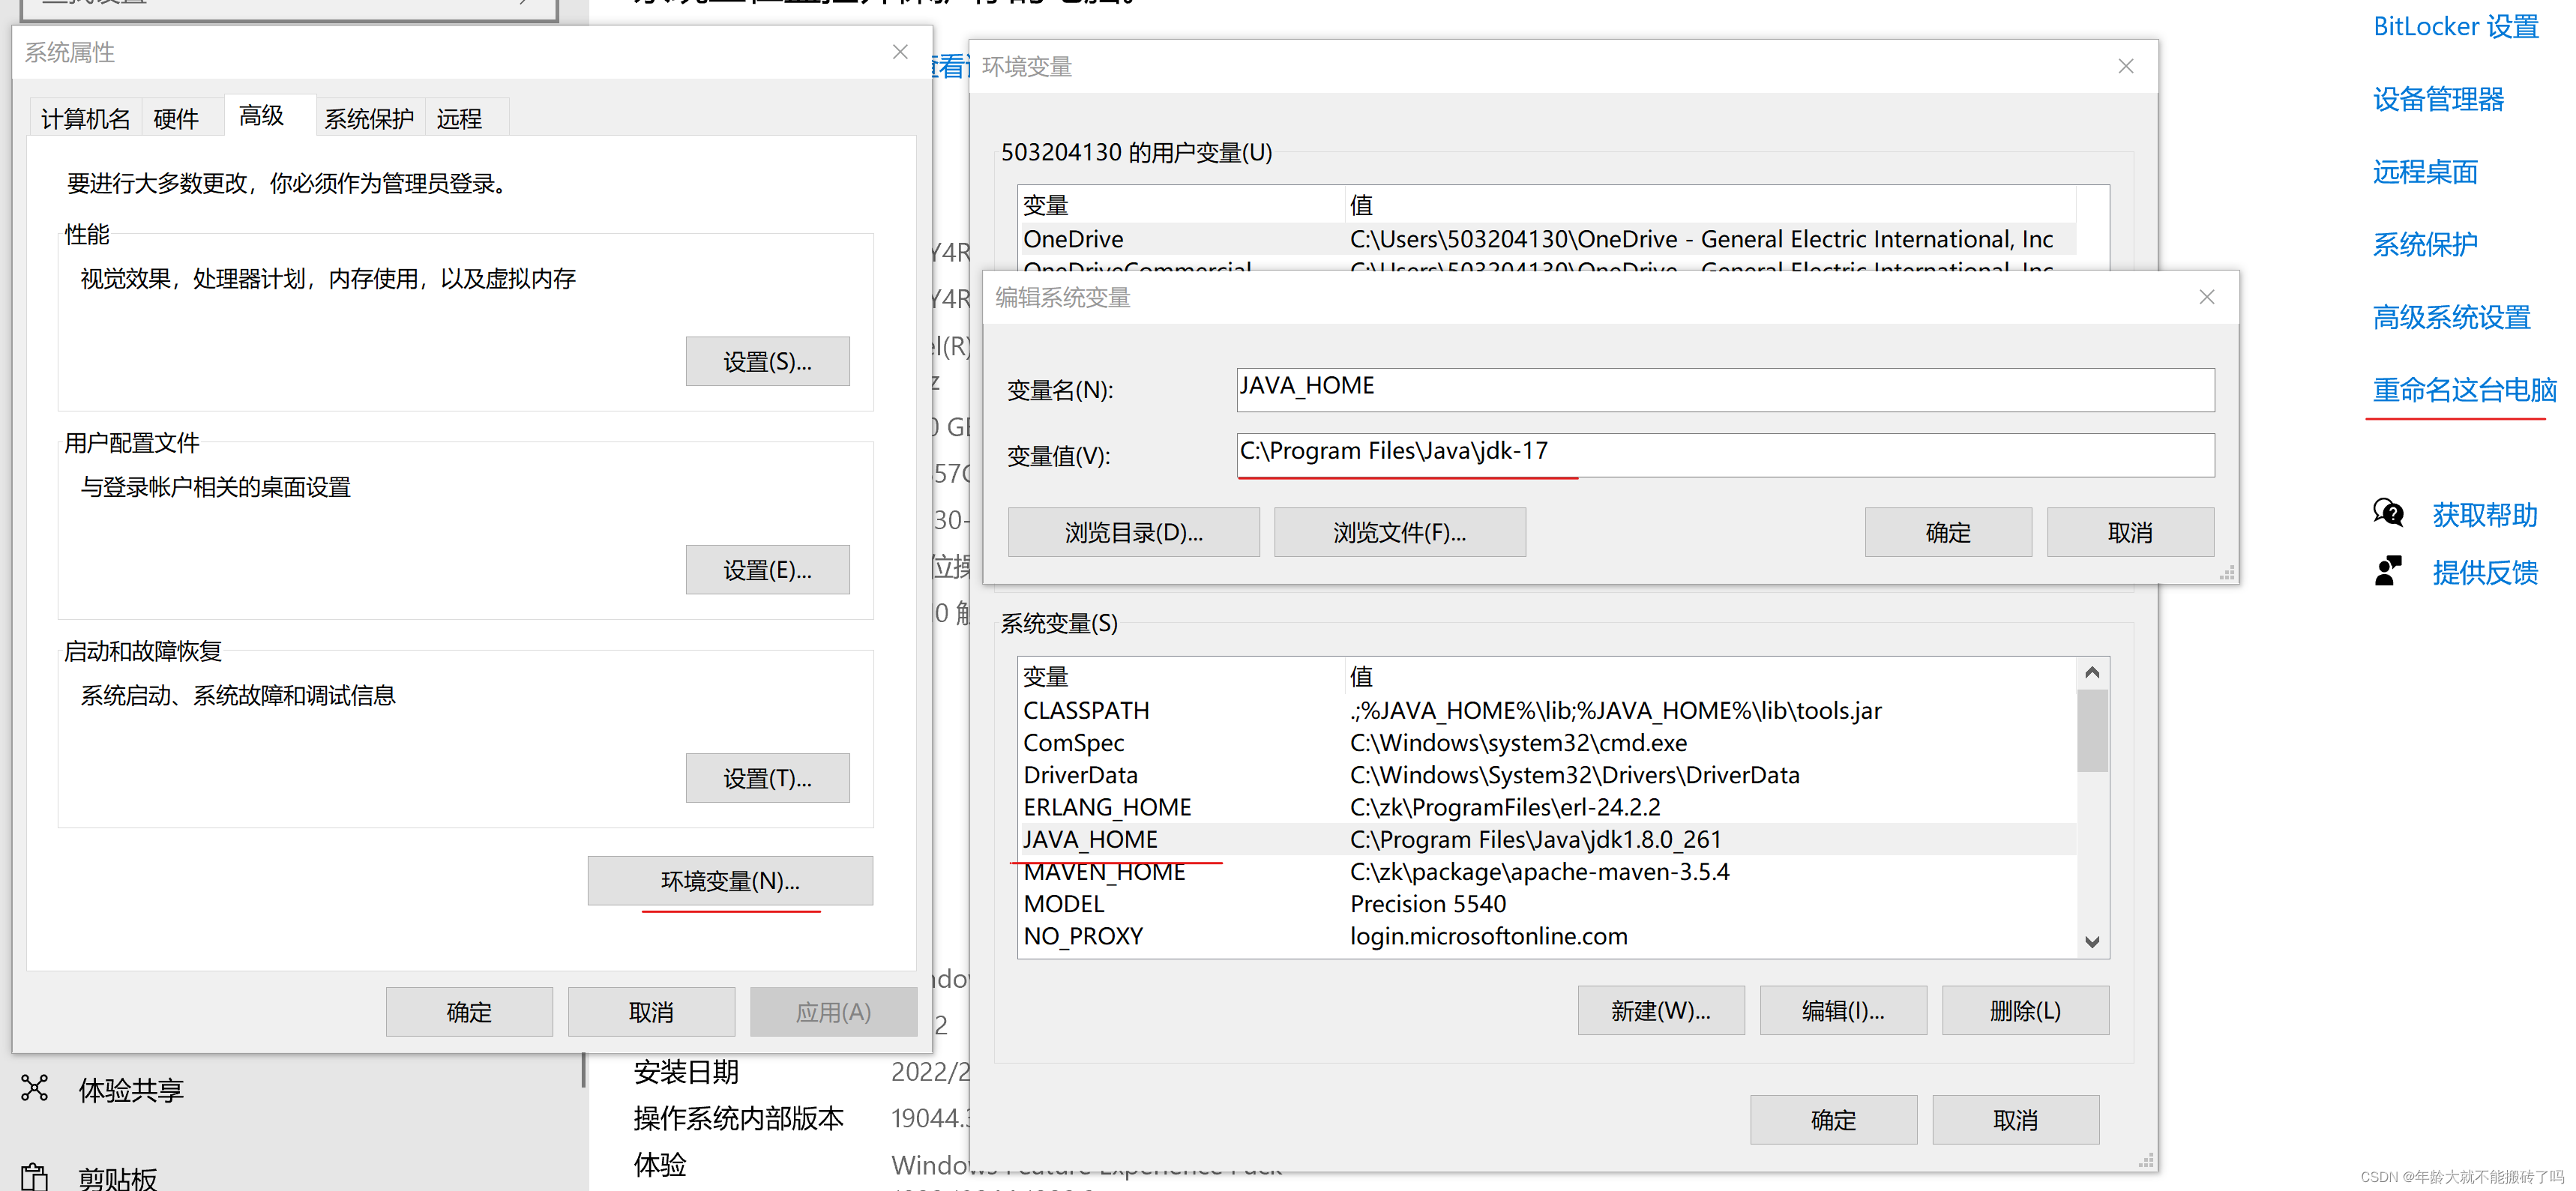Viewport: 2576px width, 1191px height.
Task: Click the system variables scrollbar thumb
Action: 2092,731
